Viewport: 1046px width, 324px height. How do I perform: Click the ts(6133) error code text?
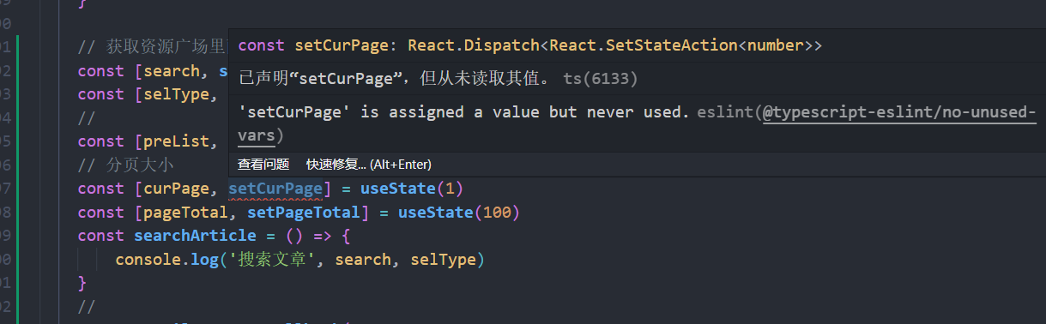tap(600, 79)
